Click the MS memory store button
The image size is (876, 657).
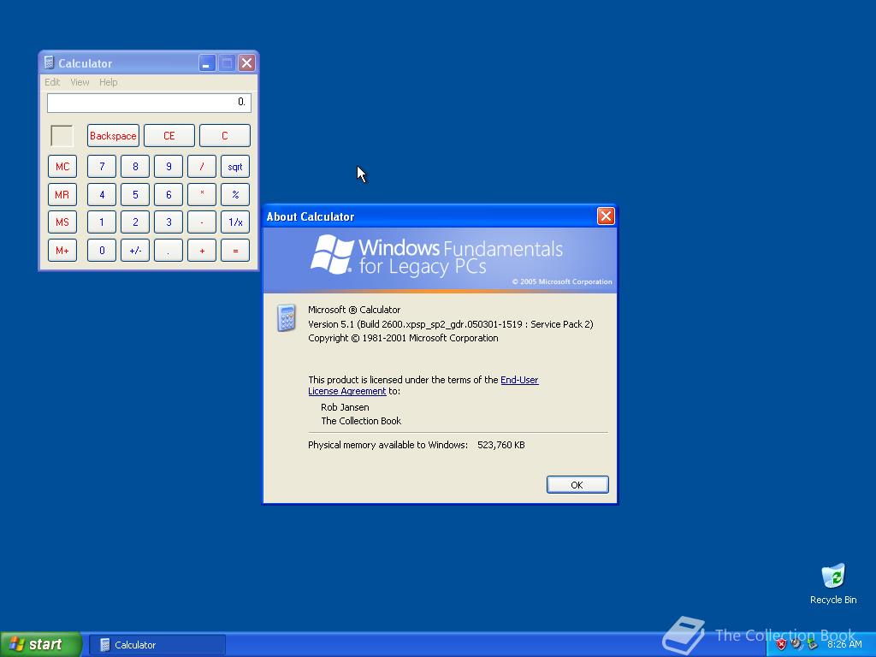tap(62, 222)
